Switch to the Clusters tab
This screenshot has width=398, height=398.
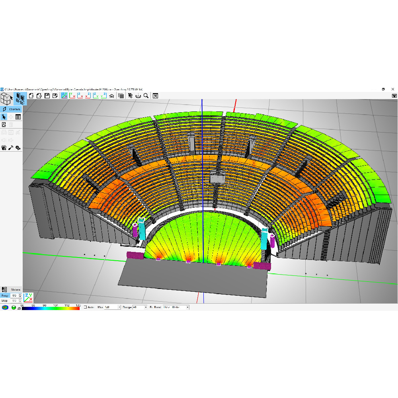pyautogui.click(x=12, y=109)
